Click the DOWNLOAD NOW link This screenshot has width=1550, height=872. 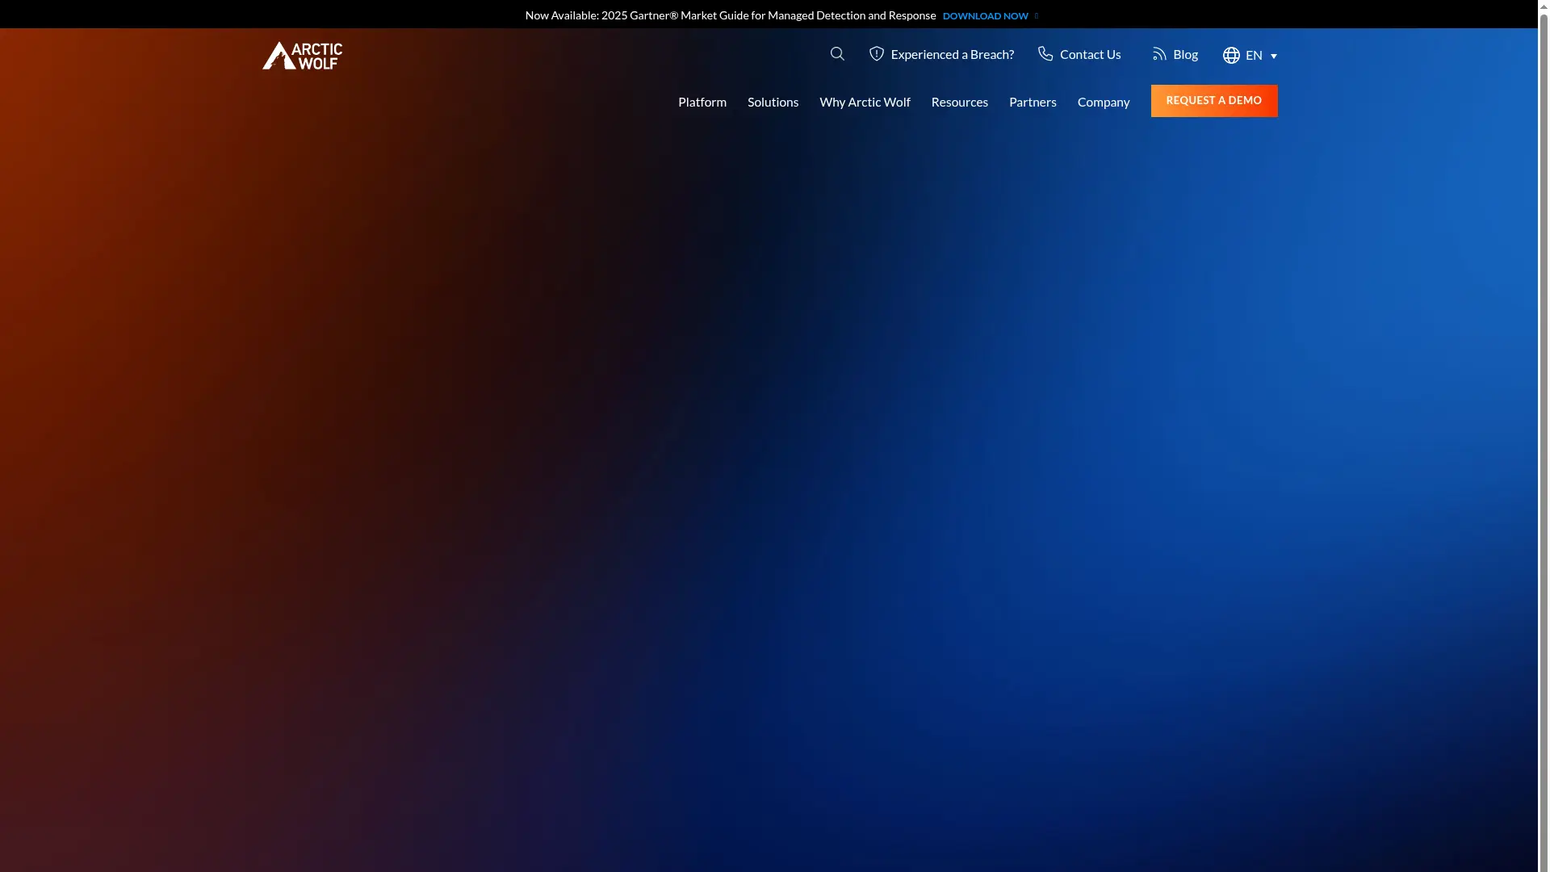tap(986, 15)
